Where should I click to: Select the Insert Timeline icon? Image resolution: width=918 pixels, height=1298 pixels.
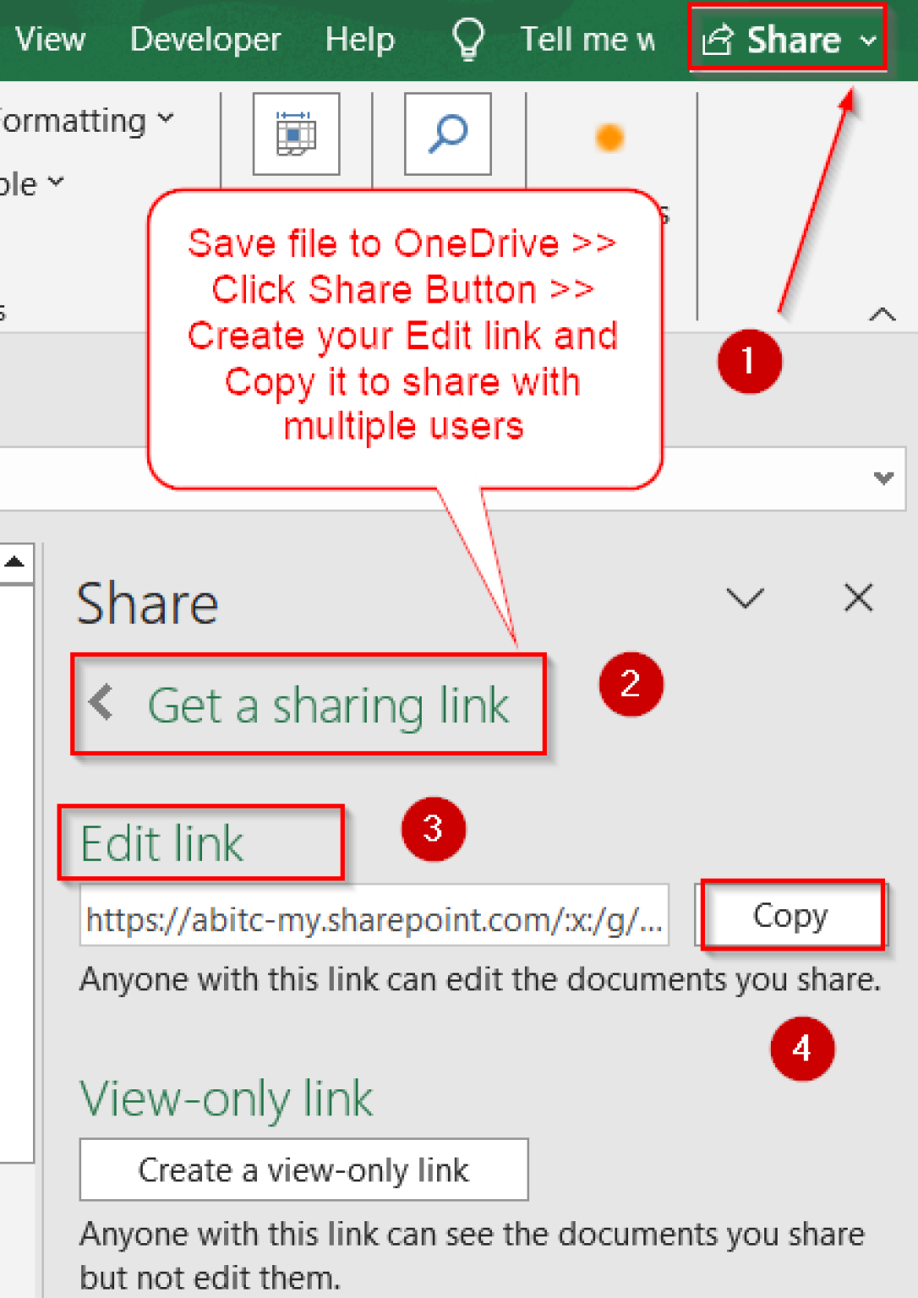pos(296,134)
